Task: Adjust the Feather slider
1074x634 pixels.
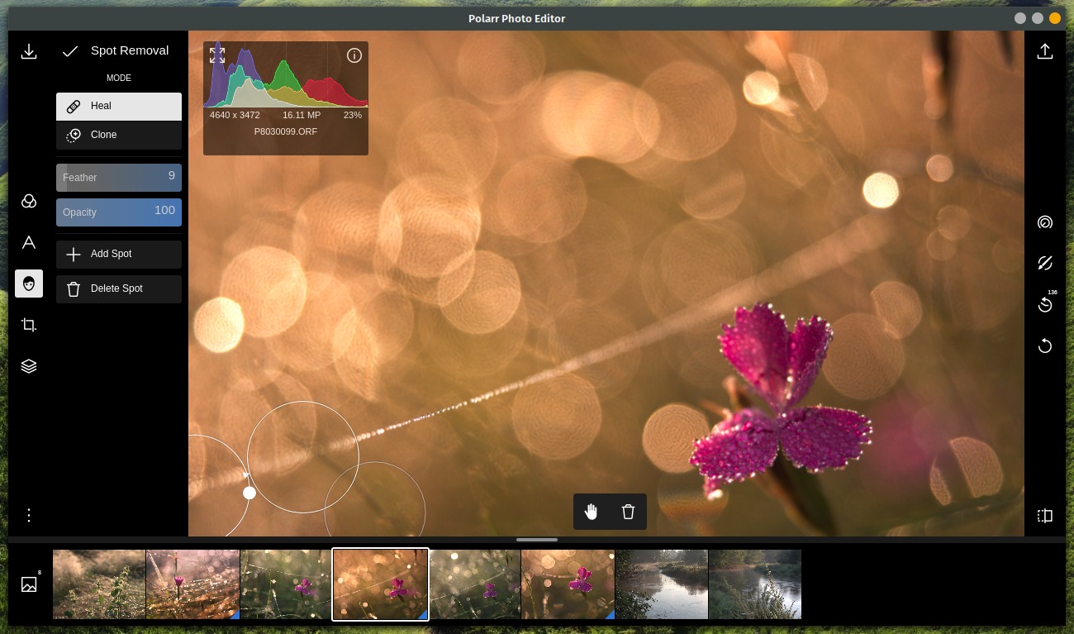Action: click(x=119, y=177)
